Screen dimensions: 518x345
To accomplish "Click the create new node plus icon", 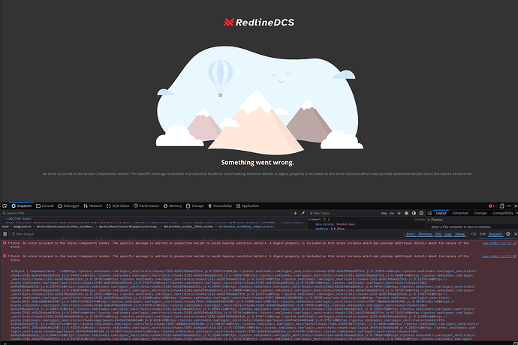I will 295,213.
